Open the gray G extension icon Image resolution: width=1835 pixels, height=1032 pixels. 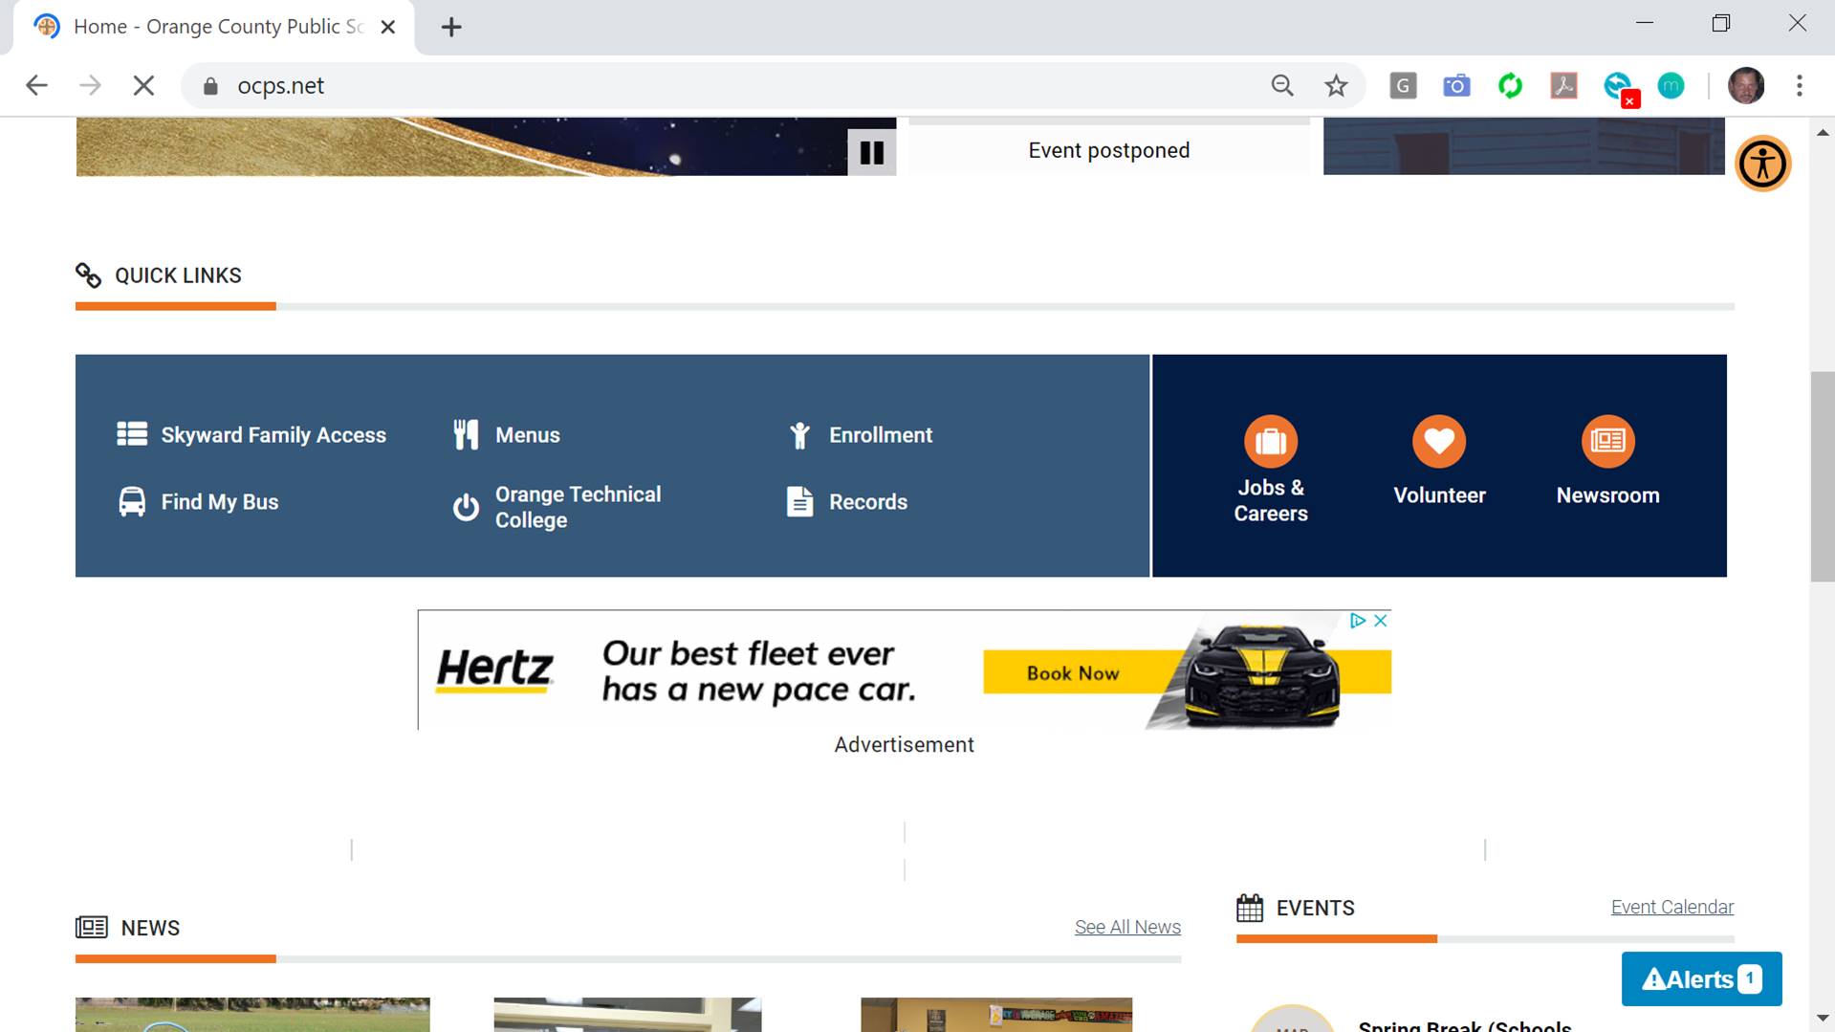1403,86
